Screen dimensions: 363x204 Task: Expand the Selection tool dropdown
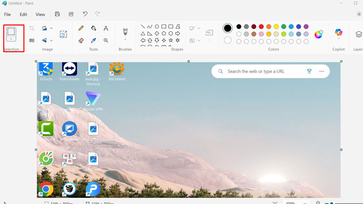11,39
